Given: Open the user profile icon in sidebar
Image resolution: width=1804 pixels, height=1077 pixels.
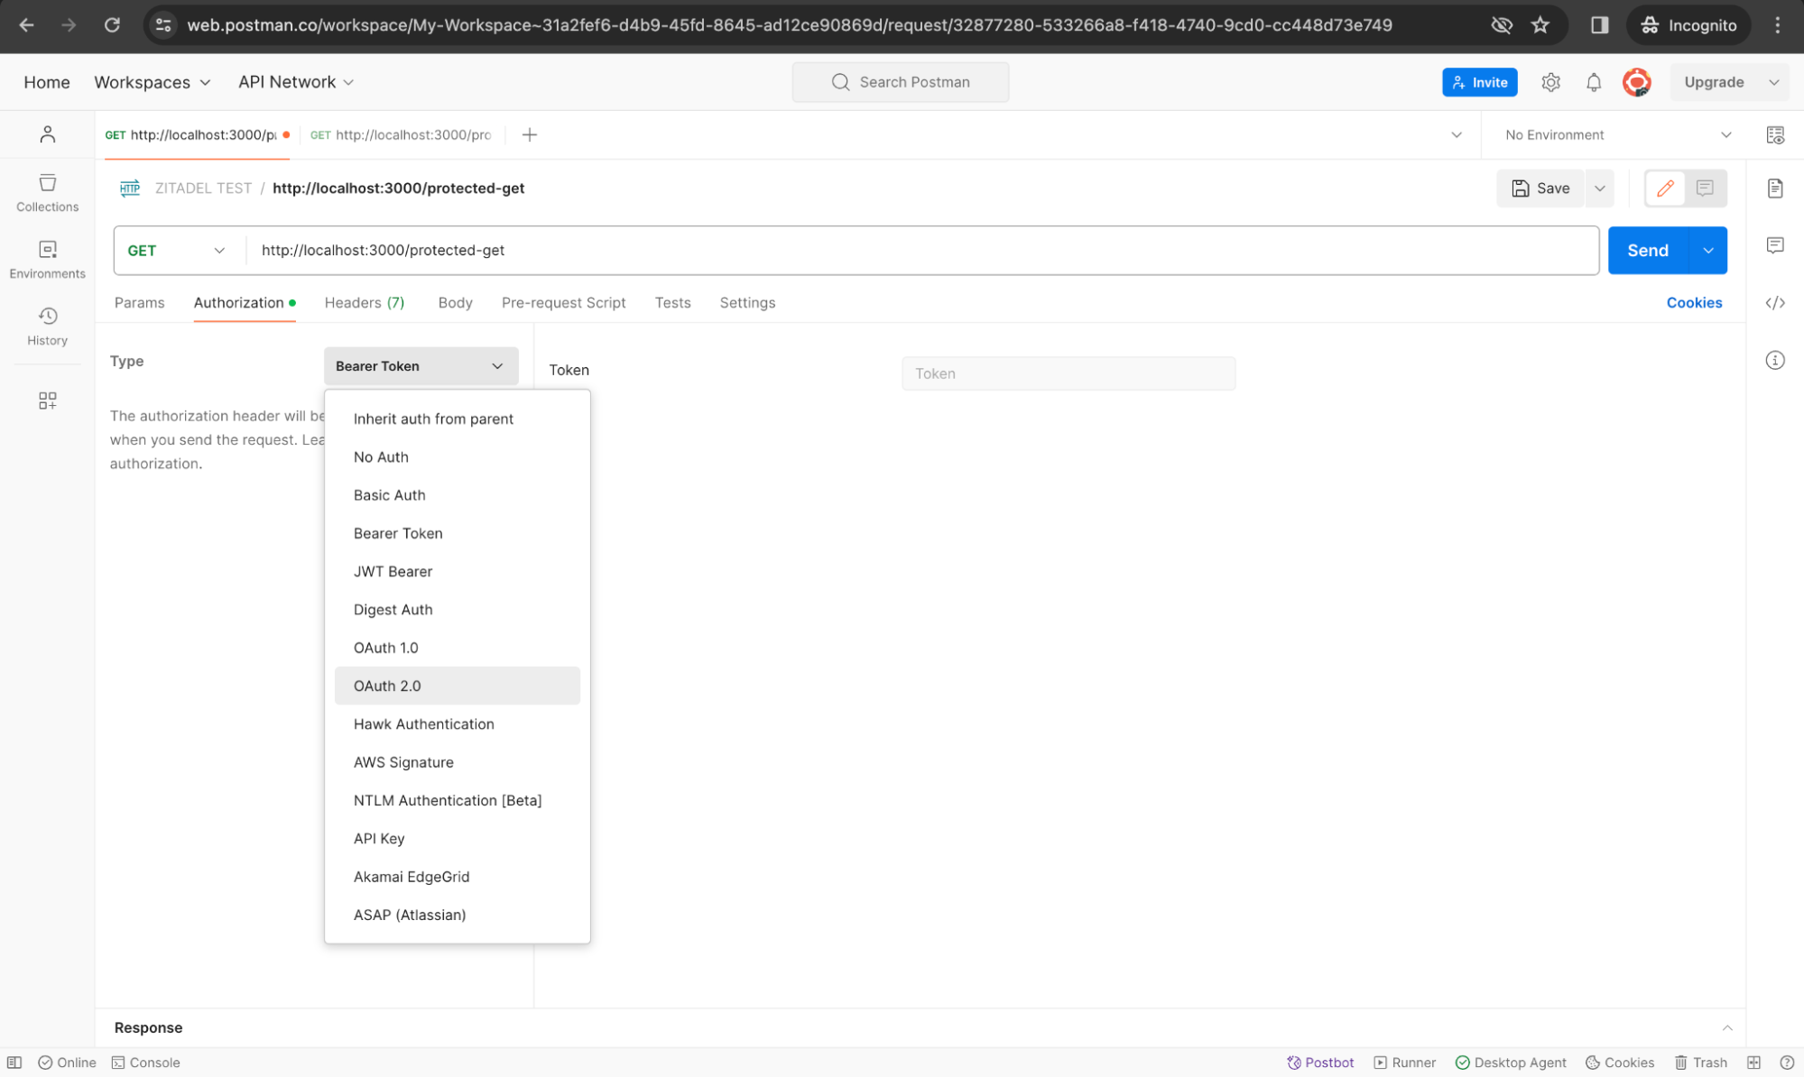Looking at the screenshot, I should 48,134.
